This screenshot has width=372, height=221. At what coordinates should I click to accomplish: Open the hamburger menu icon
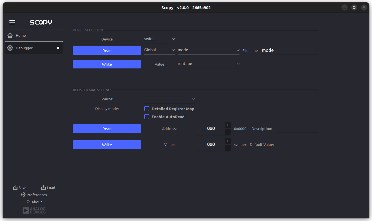[12, 22]
